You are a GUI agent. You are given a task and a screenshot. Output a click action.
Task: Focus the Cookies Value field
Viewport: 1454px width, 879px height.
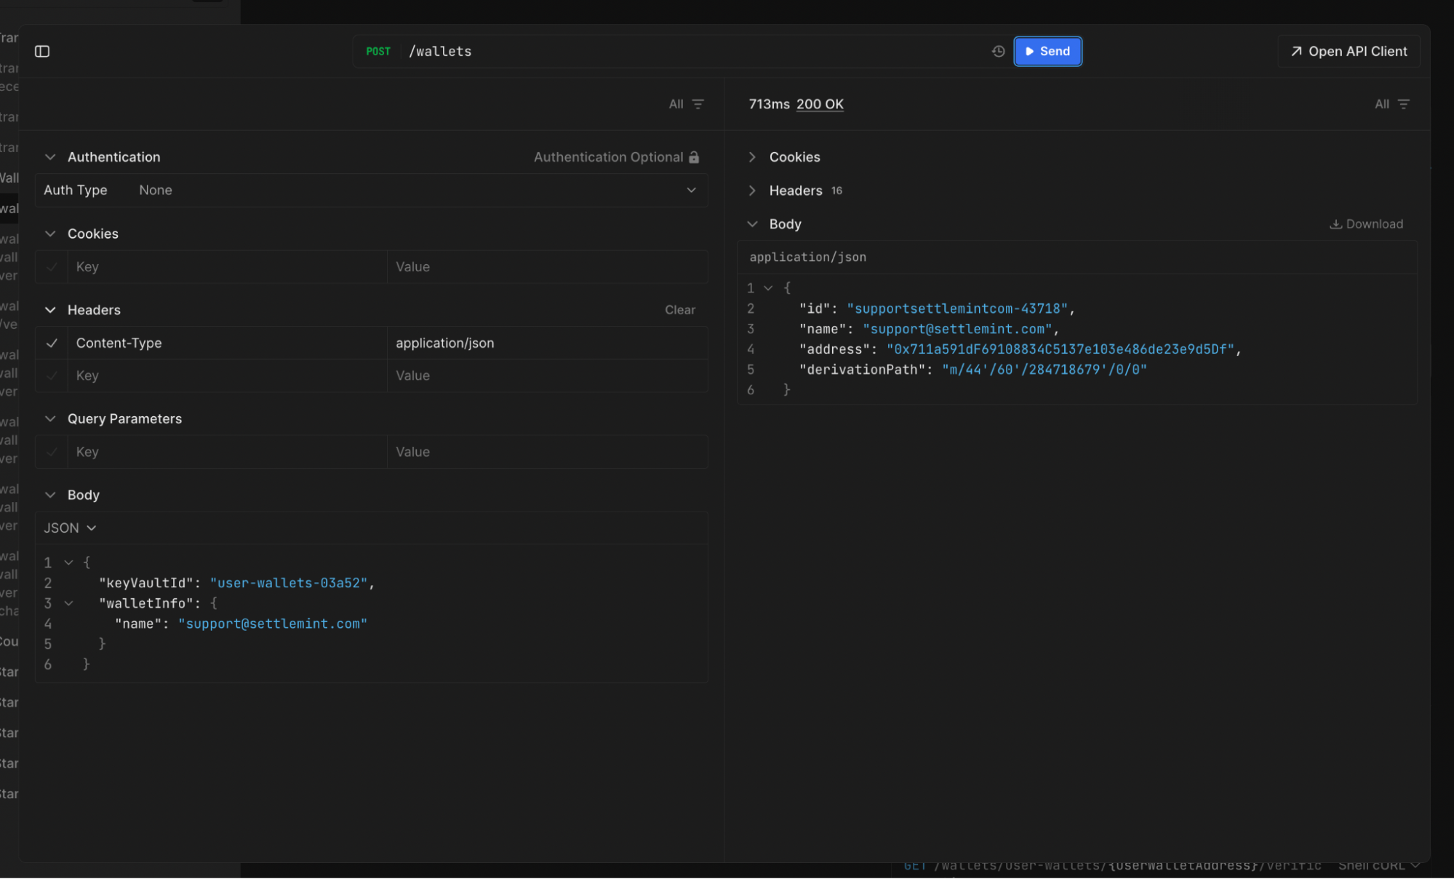coord(547,267)
